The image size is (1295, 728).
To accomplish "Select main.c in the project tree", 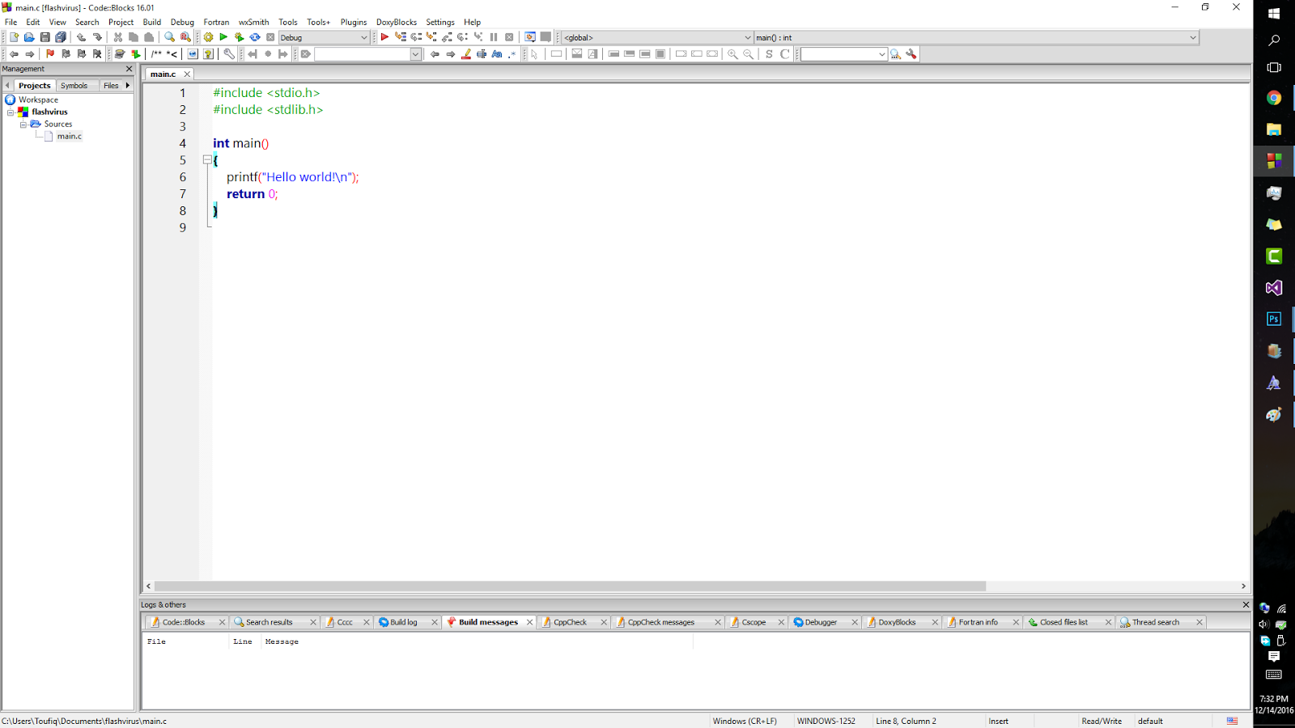I will point(69,136).
